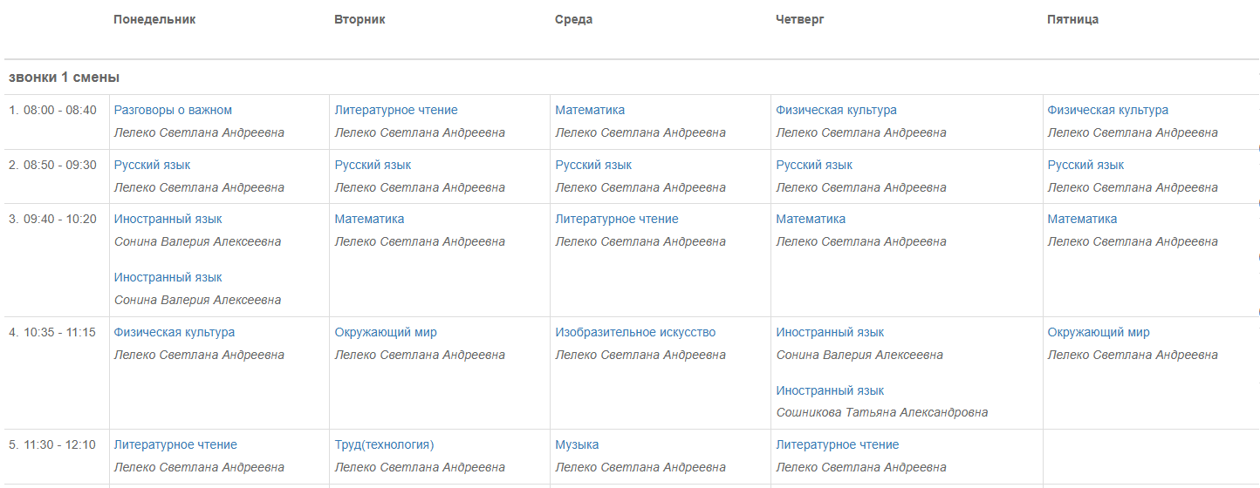Open Wednesday's first-period Математика link

coord(590,110)
